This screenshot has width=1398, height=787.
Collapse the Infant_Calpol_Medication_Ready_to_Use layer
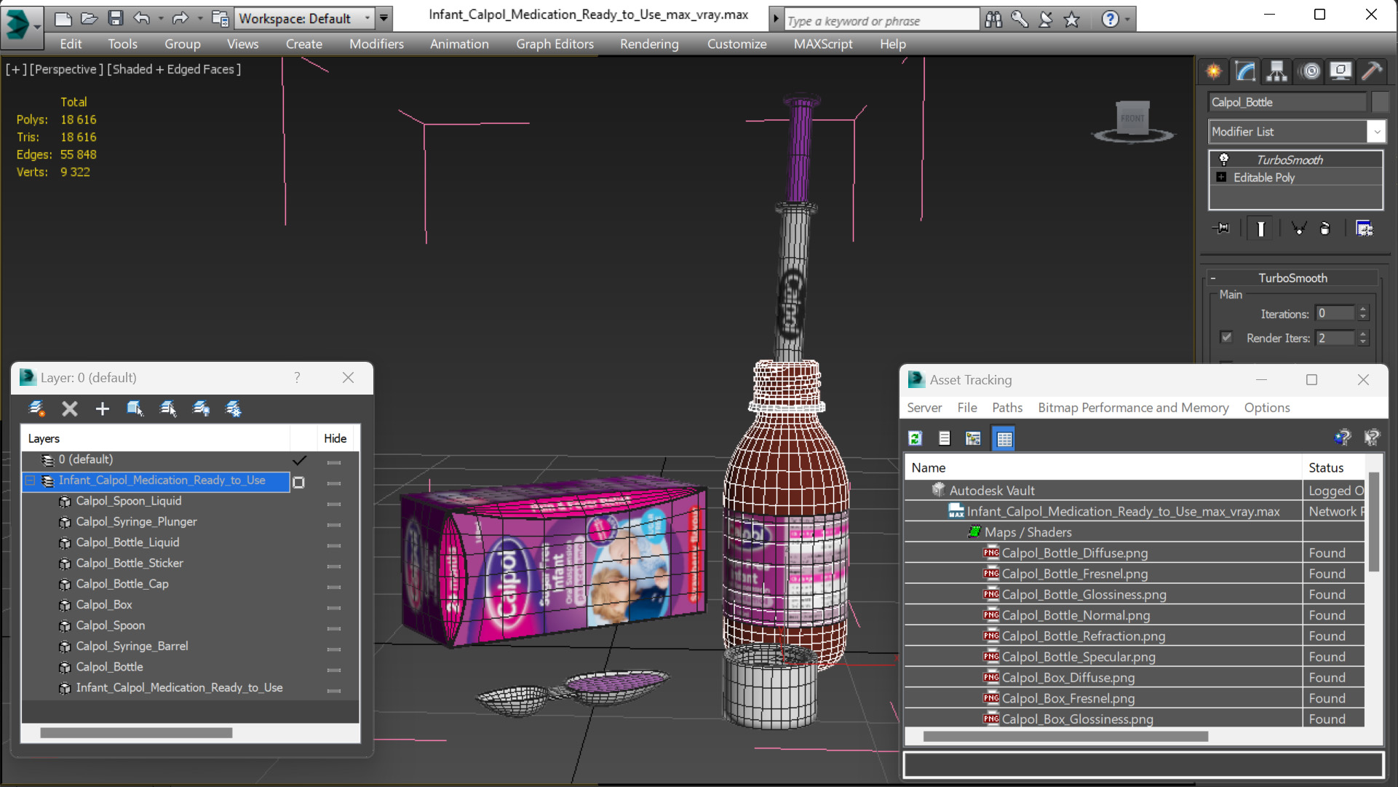[30, 480]
